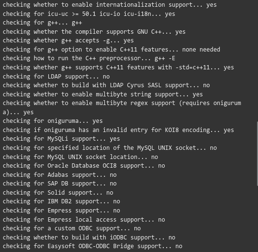Click the line about internationalization support
Image resolution: width=258 pixels, height=252 pixels.
tap(110, 5)
